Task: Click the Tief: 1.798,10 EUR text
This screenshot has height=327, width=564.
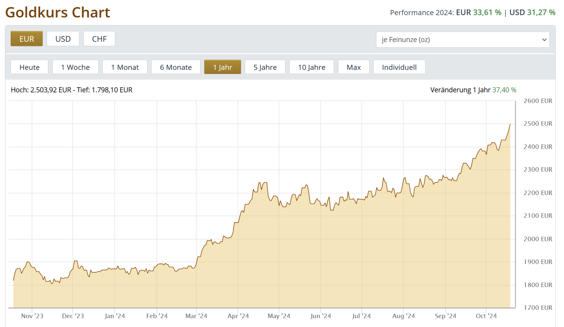Action: [105, 90]
